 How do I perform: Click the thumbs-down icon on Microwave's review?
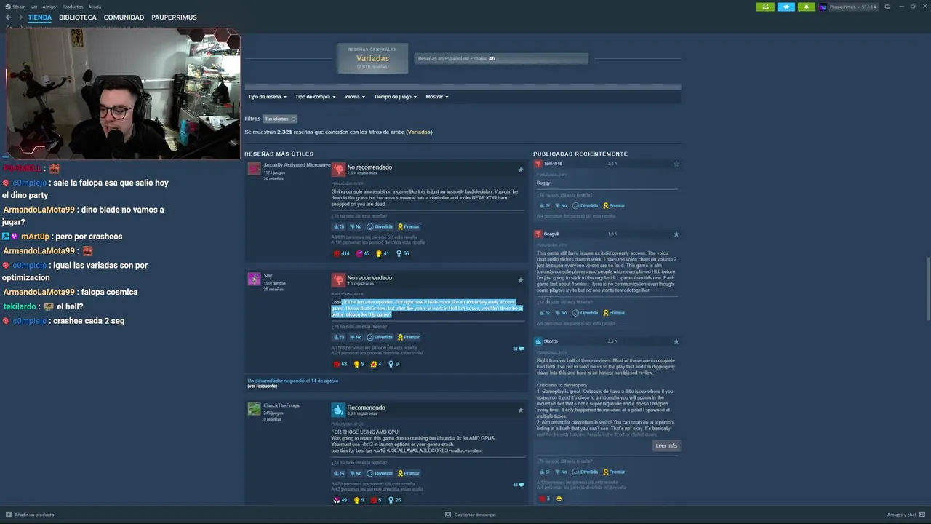point(338,170)
